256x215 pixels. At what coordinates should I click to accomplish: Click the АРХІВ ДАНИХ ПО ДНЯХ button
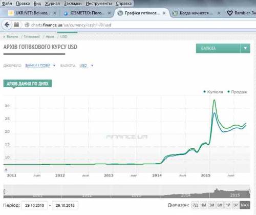click(x=28, y=84)
